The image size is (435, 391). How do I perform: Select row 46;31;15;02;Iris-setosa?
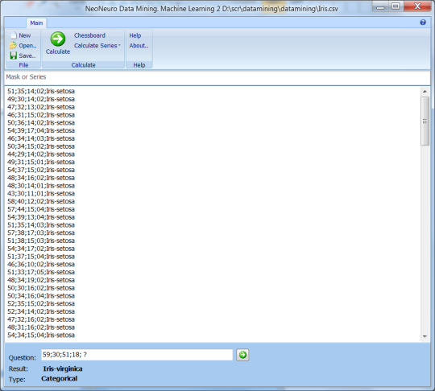pos(41,115)
